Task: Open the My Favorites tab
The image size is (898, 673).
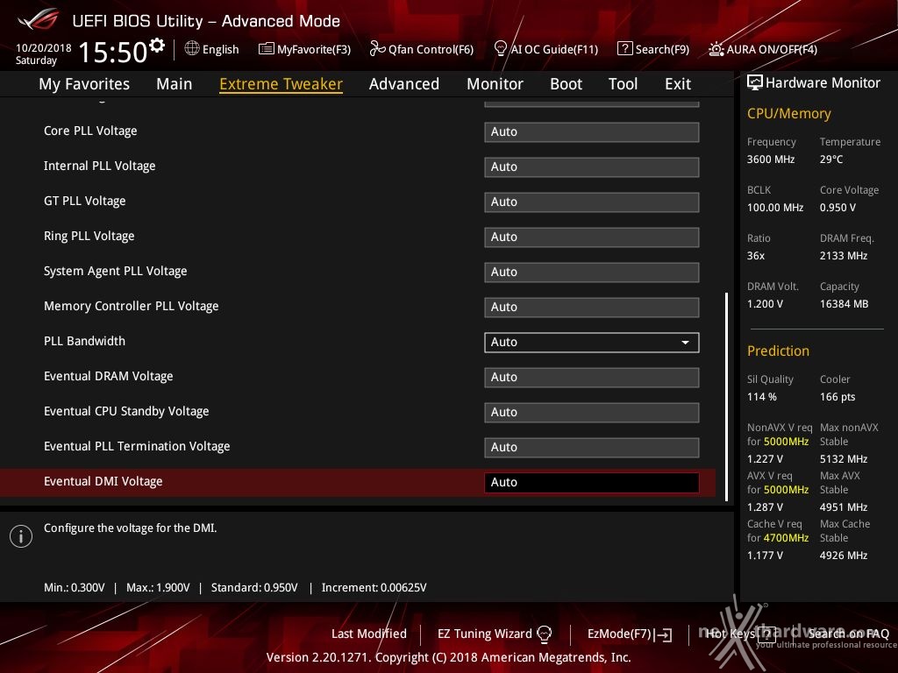Action: (x=84, y=83)
